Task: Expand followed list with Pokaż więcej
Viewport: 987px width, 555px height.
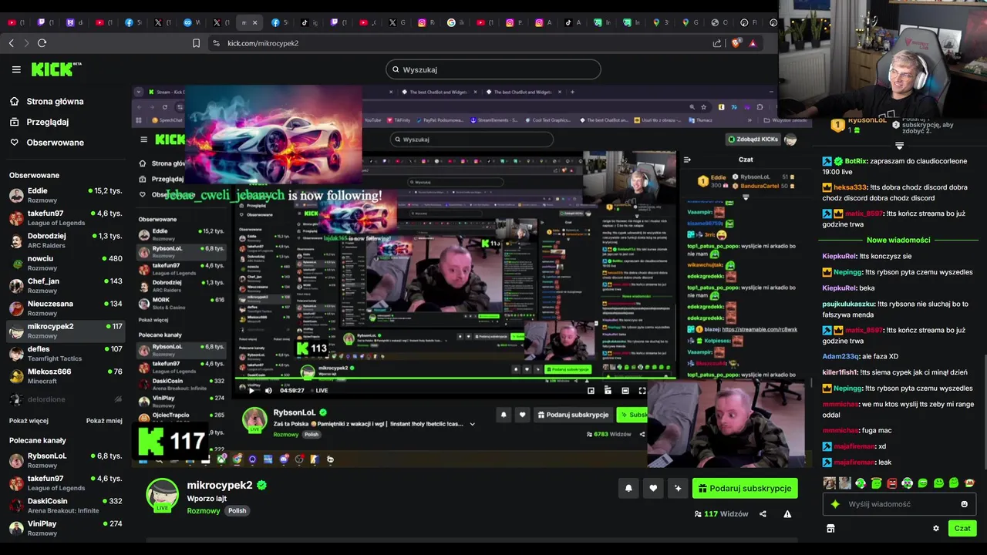Action: (x=29, y=421)
